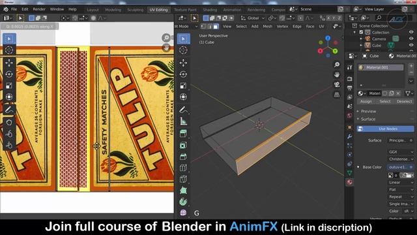Click the Select material button
Viewport: 417px width, 235px height.
385,102
